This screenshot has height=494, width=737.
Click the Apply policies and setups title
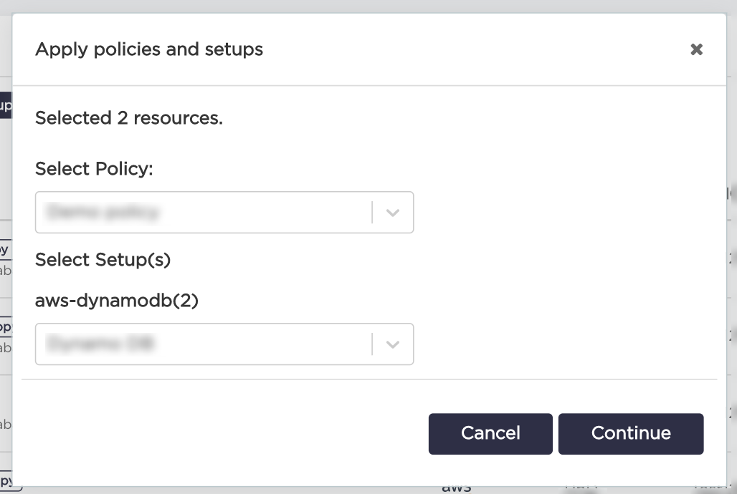pyautogui.click(x=148, y=49)
